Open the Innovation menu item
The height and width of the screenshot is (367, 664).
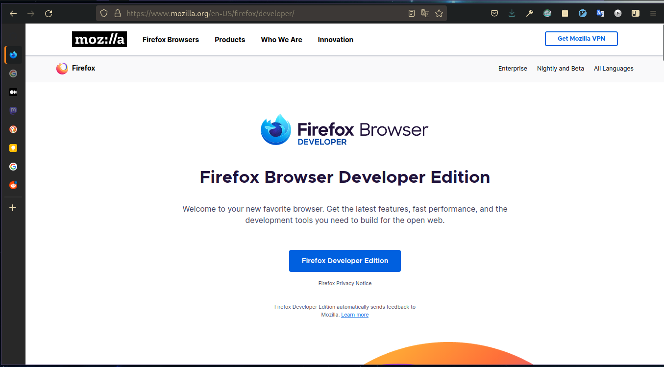pyautogui.click(x=335, y=40)
